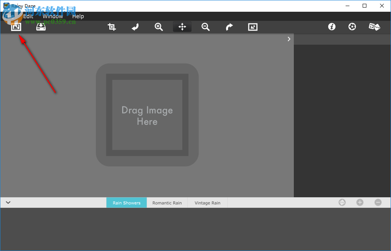The height and width of the screenshot is (251, 391).
Task: Switch to the Romantic Rain tab
Action: tap(167, 203)
